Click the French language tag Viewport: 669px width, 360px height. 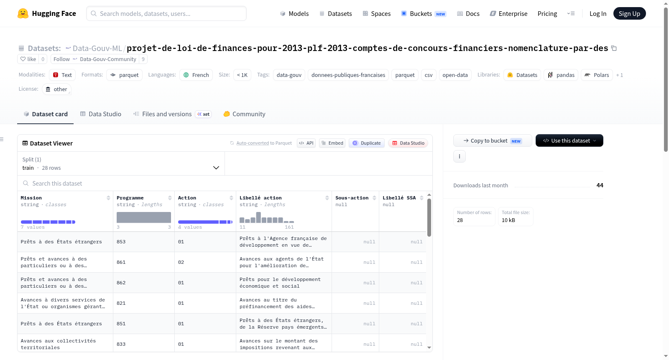196,75
